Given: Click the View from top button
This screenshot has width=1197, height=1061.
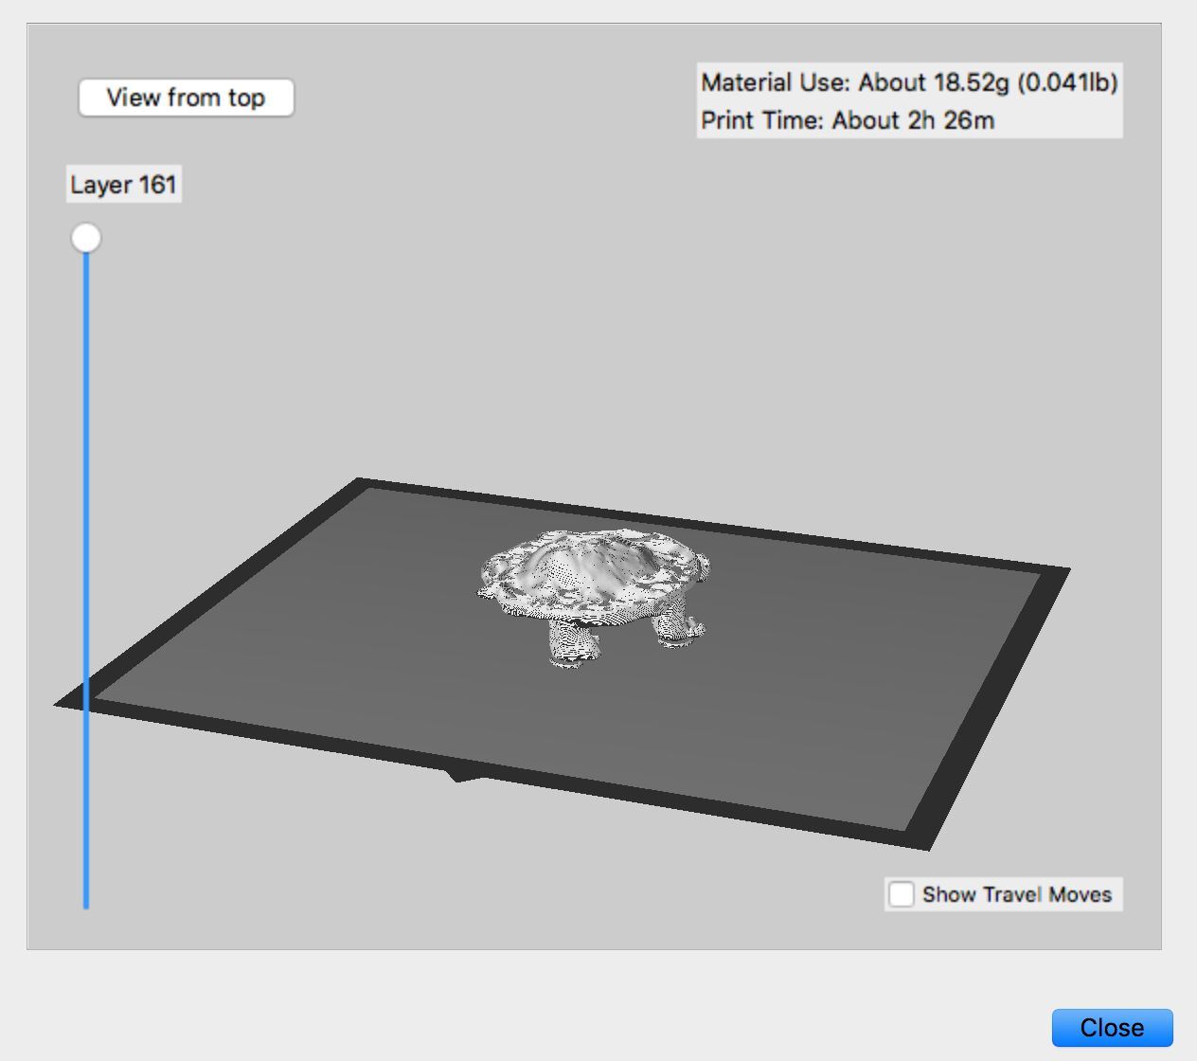Looking at the screenshot, I should 186,98.
